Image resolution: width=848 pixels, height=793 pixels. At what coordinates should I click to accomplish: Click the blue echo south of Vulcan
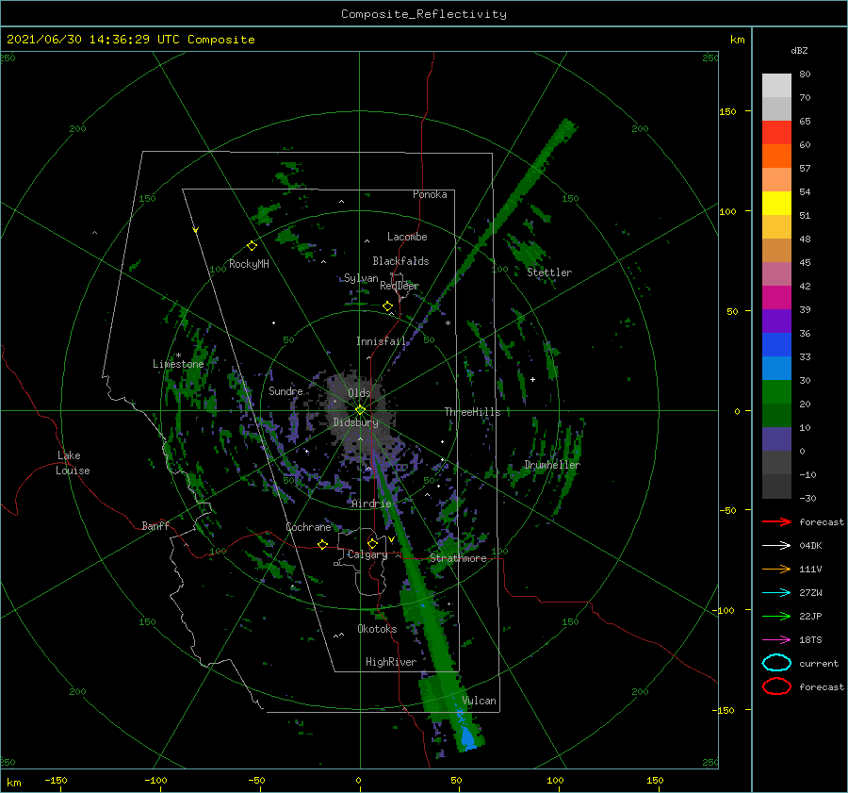point(467,737)
